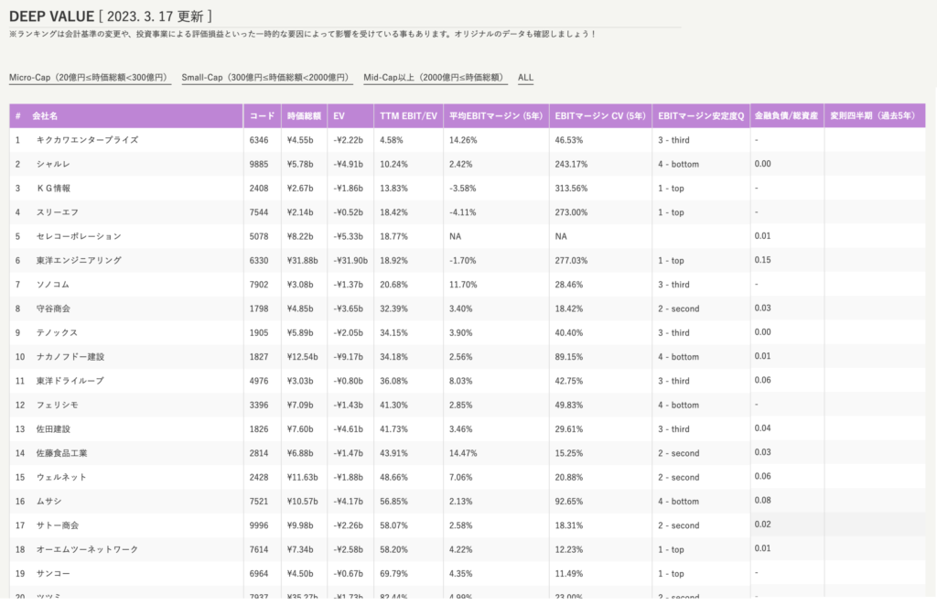The width and height of the screenshot is (937, 606).
Task: Click stability quartile for 守谷商会 row
Action: tap(679, 308)
